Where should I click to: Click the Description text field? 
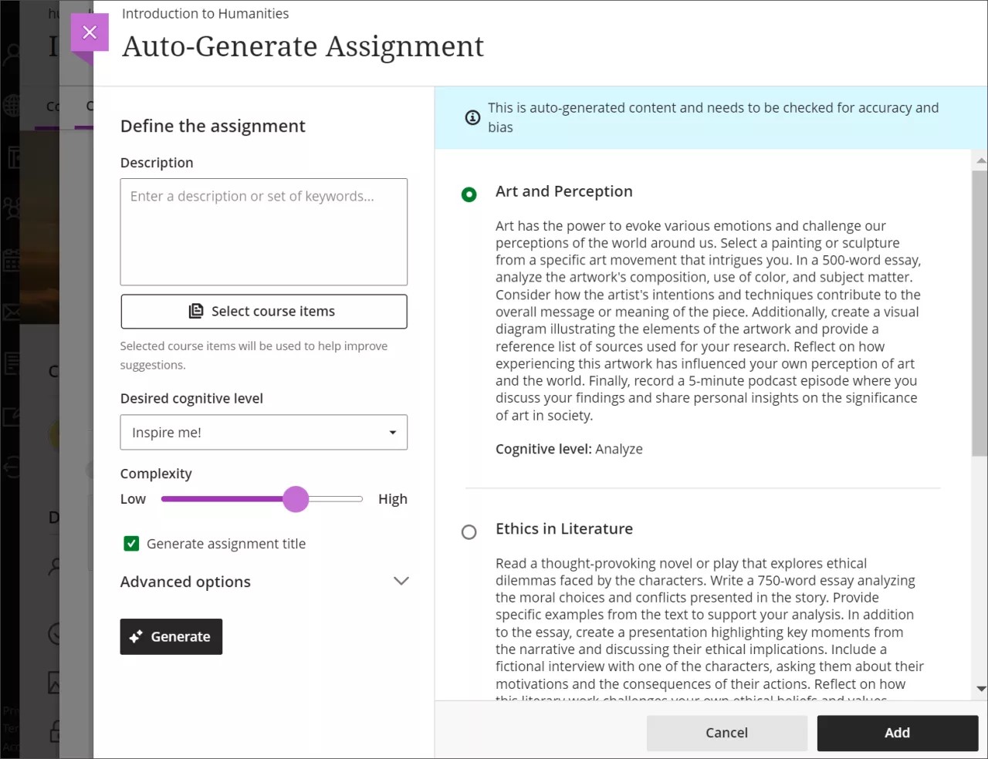(263, 231)
